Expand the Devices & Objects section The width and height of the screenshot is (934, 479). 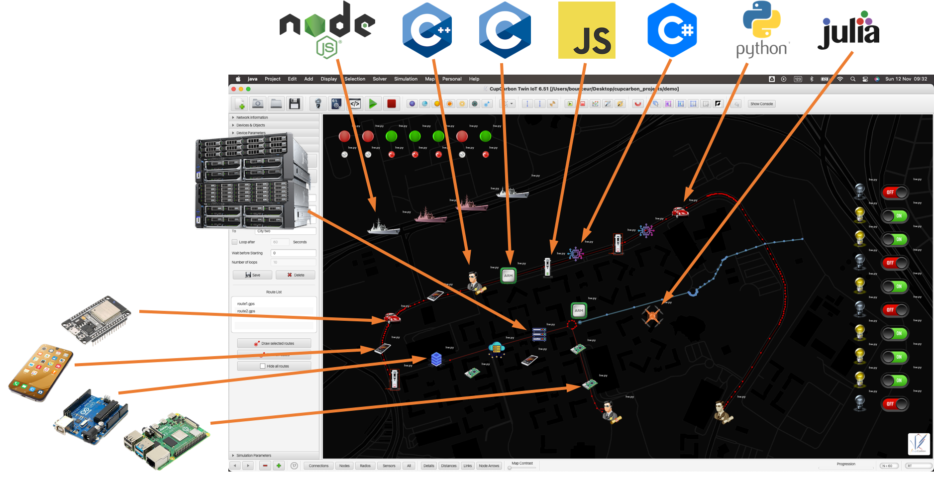[250, 125]
